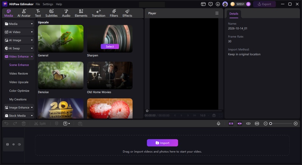Image resolution: width=302 pixels, height=165 pixels.
Task: Switch to the Audio tab
Action: click(66, 13)
